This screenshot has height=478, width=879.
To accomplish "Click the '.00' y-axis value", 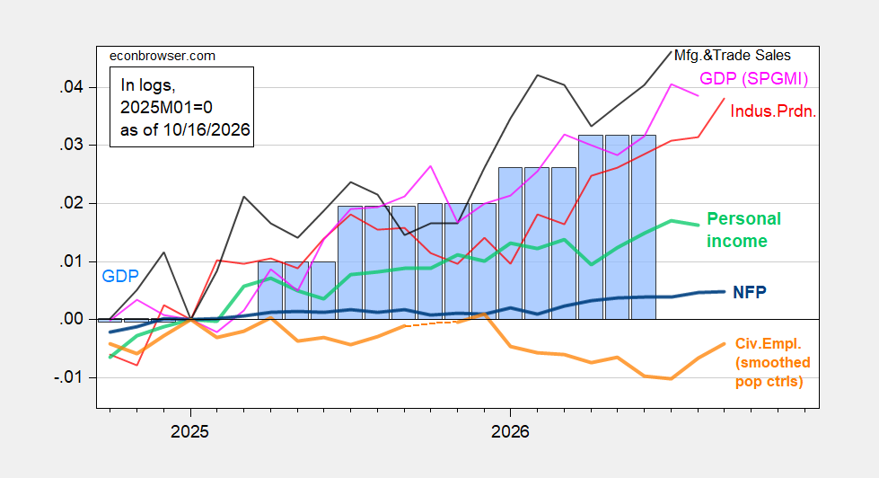I will point(71,319).
